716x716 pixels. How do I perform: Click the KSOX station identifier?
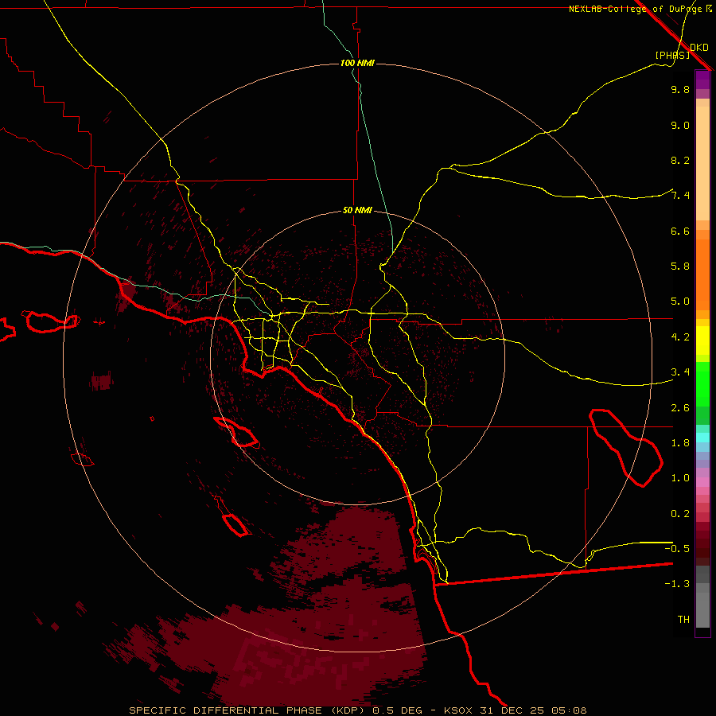(458, 710)
